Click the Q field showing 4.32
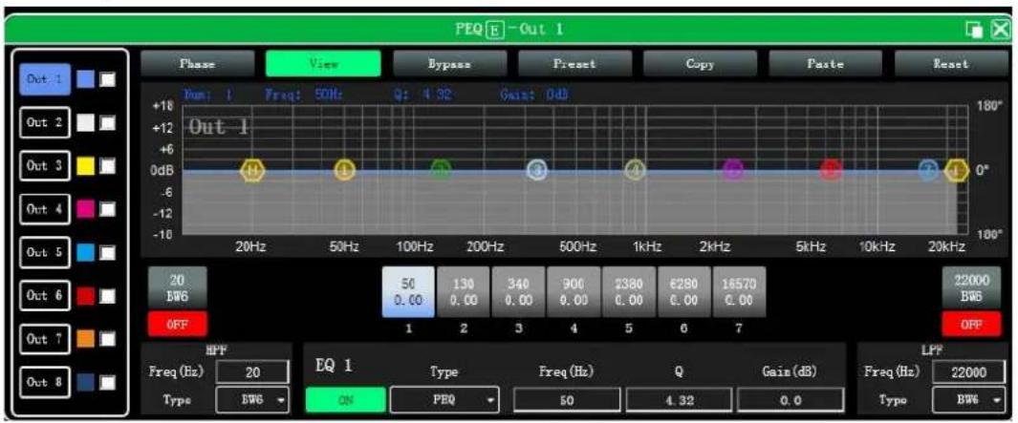The height and width of the screenshot is (423, 1018). pyautogui.click(x=679, y=400)
